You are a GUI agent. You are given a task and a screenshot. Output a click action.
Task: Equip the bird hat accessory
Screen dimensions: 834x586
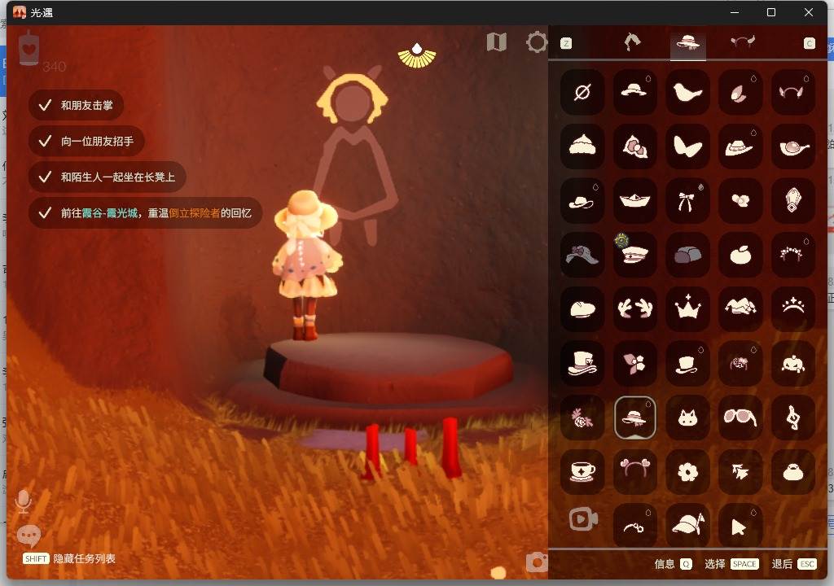[687, 92]
